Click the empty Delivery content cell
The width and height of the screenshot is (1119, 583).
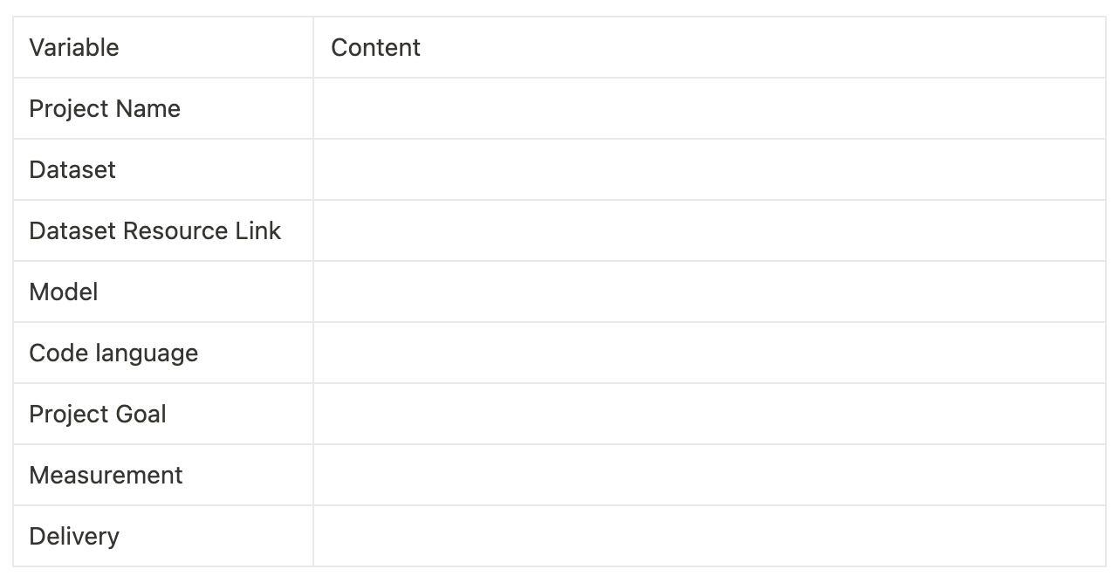[709, 536]
